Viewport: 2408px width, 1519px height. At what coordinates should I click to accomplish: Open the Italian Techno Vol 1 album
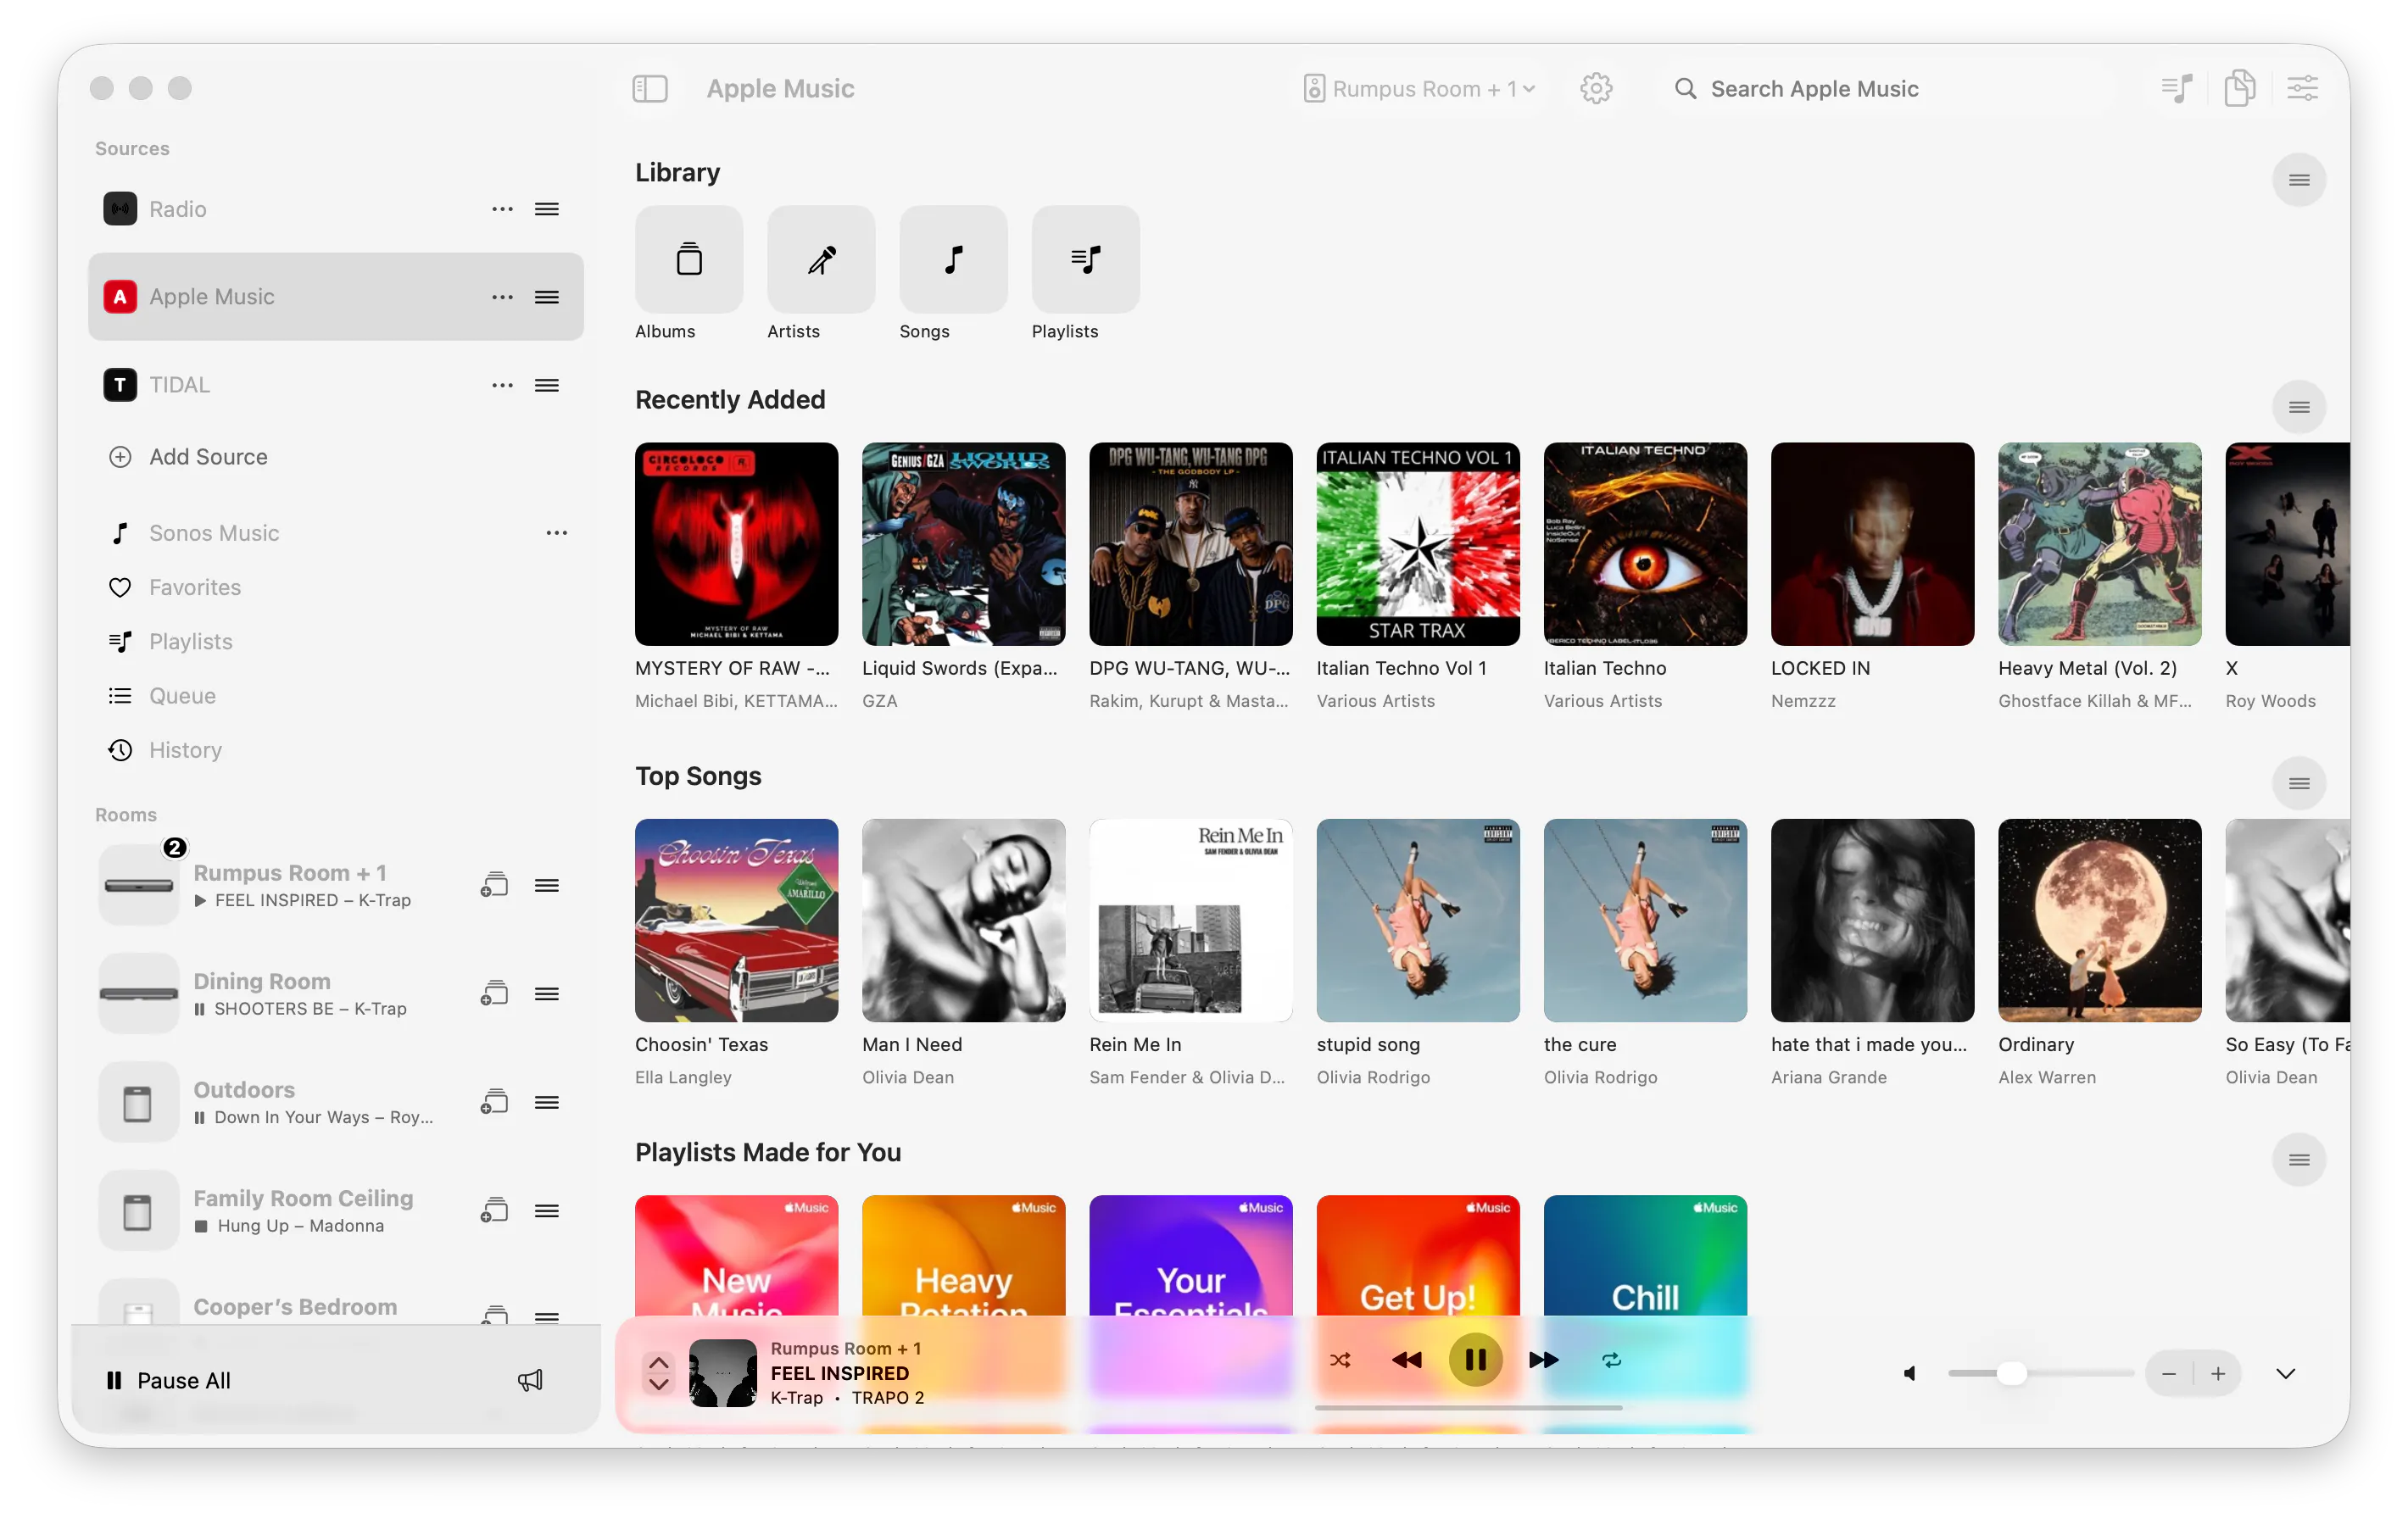click(1417, 543)
